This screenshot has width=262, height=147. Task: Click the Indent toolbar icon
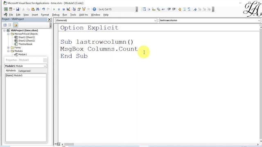169,9
